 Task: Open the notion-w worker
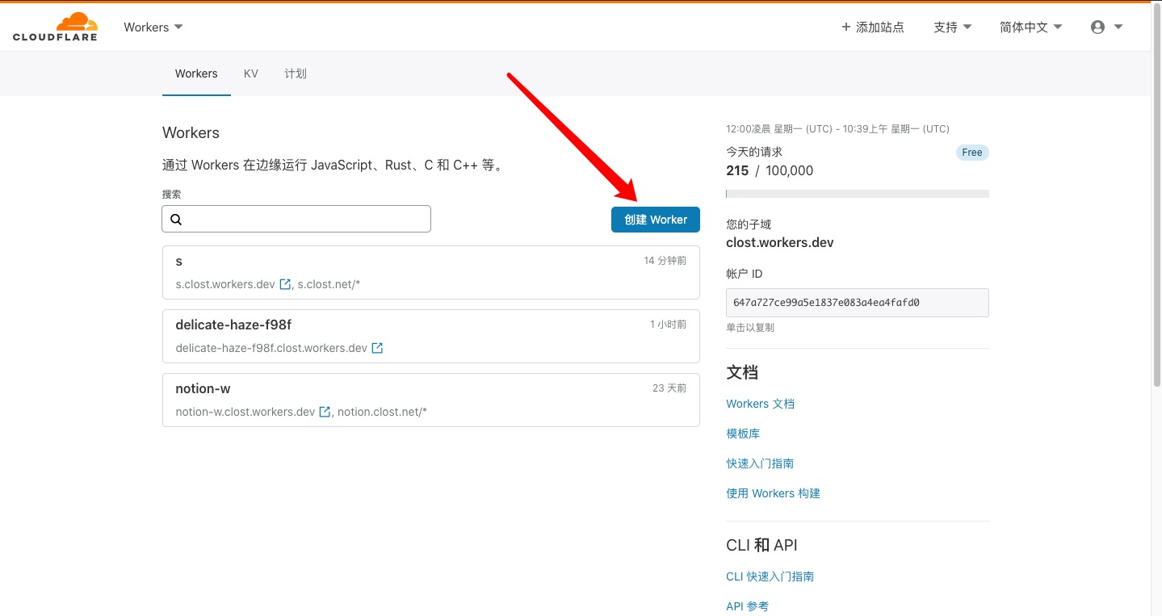pyautogui.click(x=431, y=400)
